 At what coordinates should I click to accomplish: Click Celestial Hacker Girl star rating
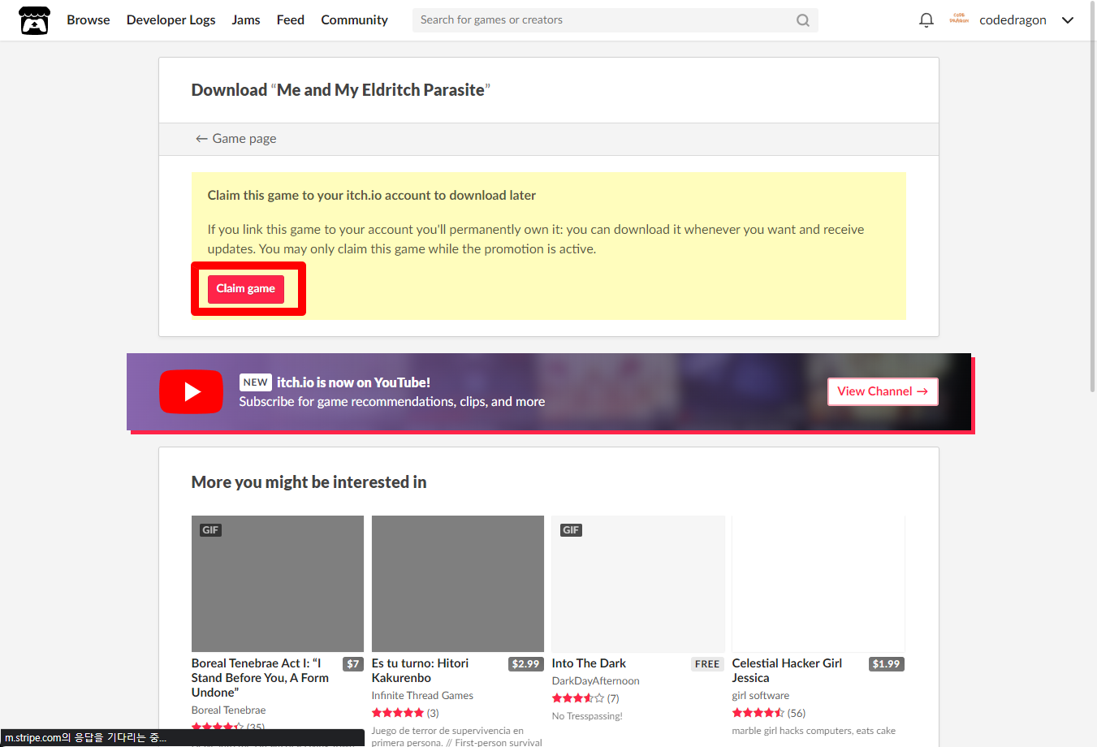point(758,713)
